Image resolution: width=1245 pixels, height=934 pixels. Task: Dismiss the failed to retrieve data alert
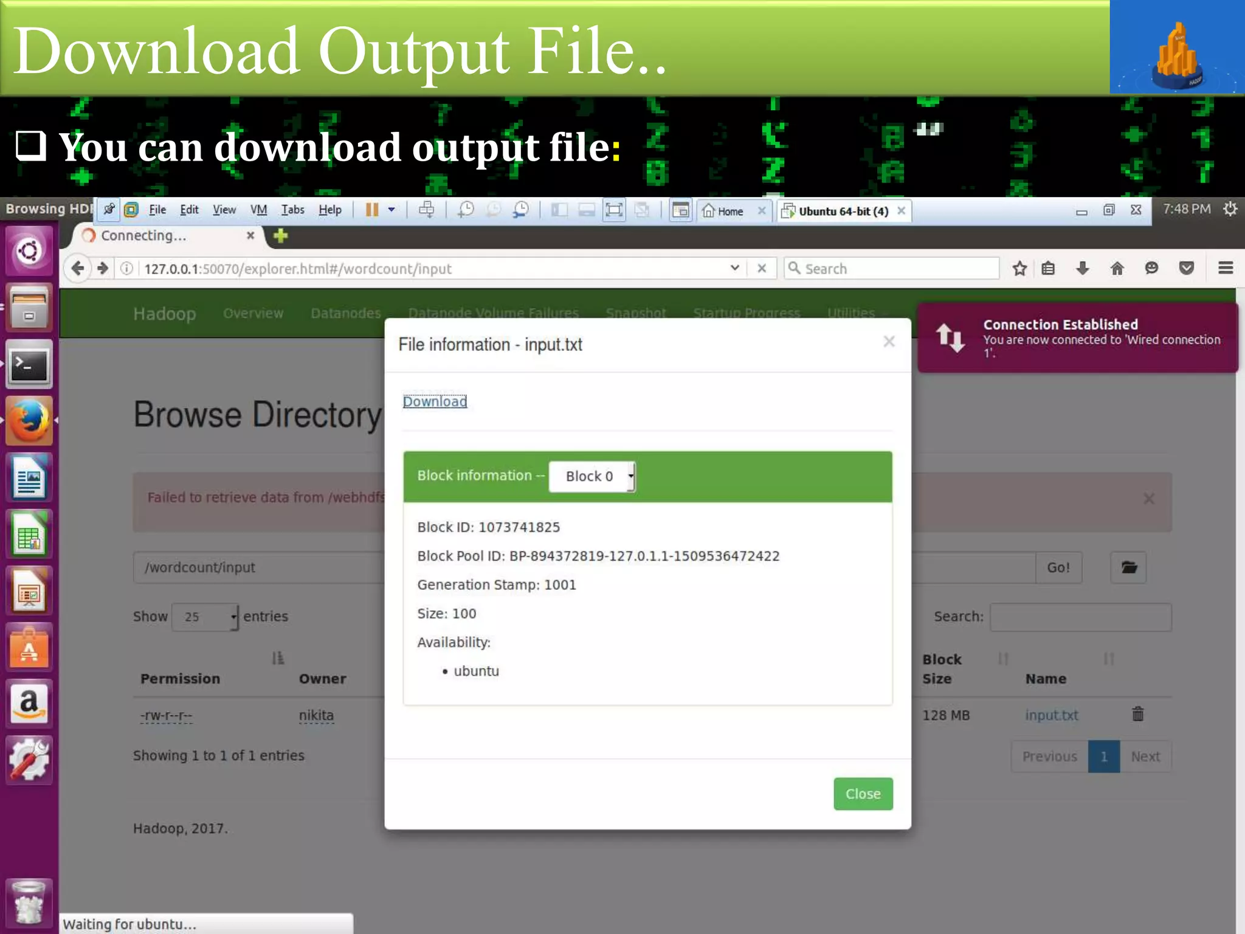pos(1148,499)
